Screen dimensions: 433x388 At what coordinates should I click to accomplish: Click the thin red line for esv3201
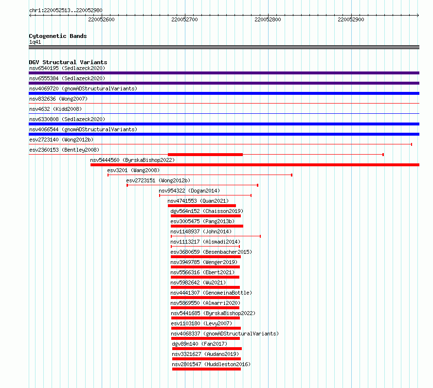200,175
